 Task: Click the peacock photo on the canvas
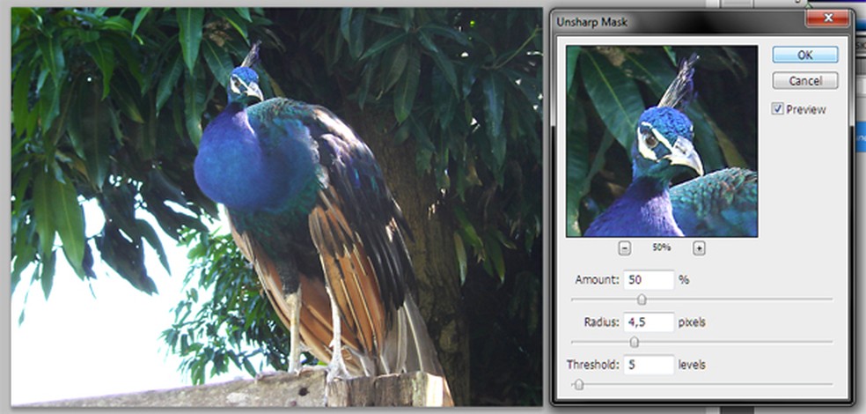pyautogui.click(x=276, y=207)
